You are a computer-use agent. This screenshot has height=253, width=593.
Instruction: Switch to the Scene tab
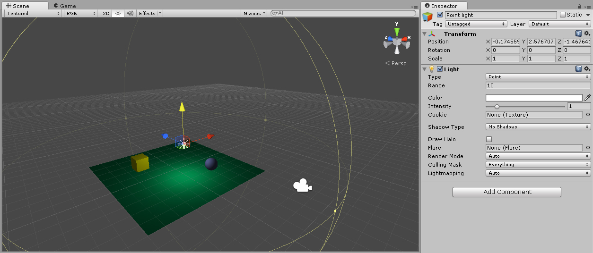[x=25, y=6]
